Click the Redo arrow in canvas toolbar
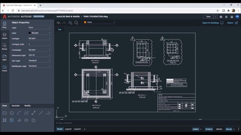The image size is (241, 135). tap(64, 23)
